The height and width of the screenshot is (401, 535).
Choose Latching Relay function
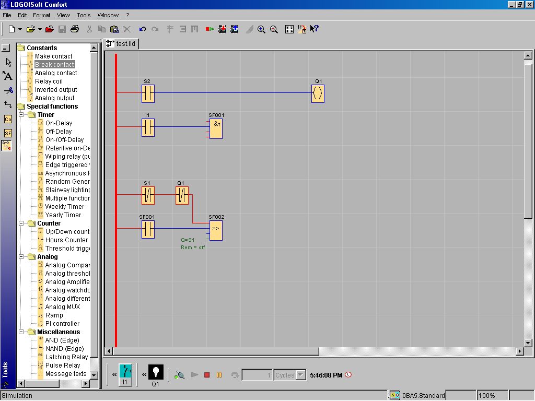(x=66, y=357)
